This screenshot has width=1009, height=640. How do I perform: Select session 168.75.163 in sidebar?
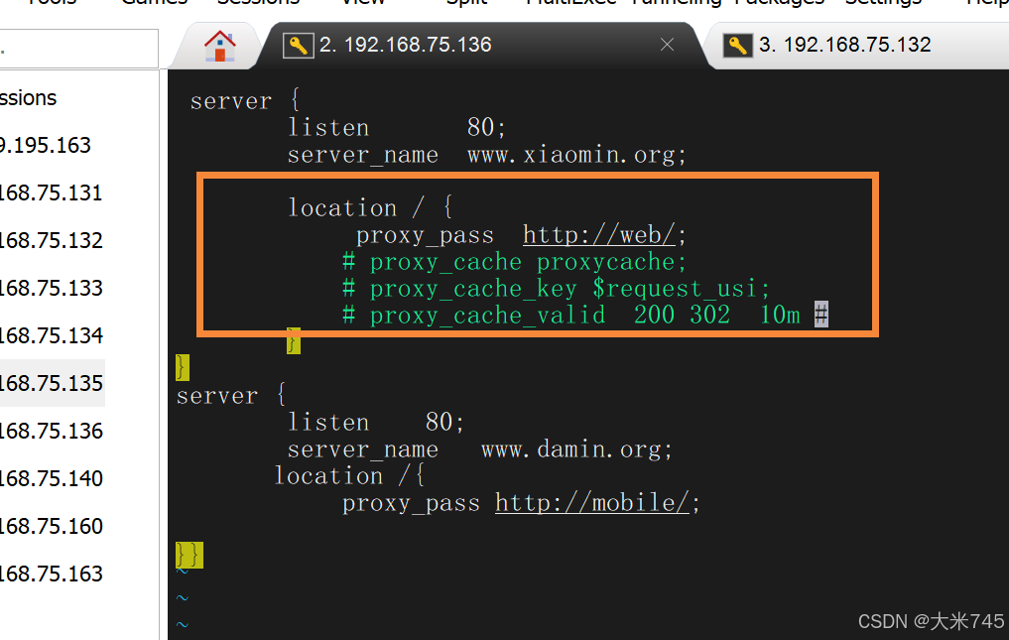(52, 574)
